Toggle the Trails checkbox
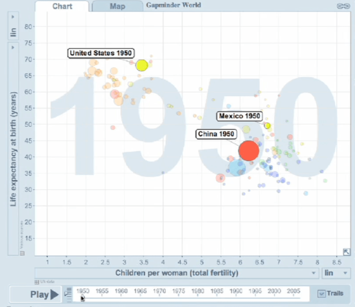The width and height of the screenshot is (355, 307). (322, 294)
